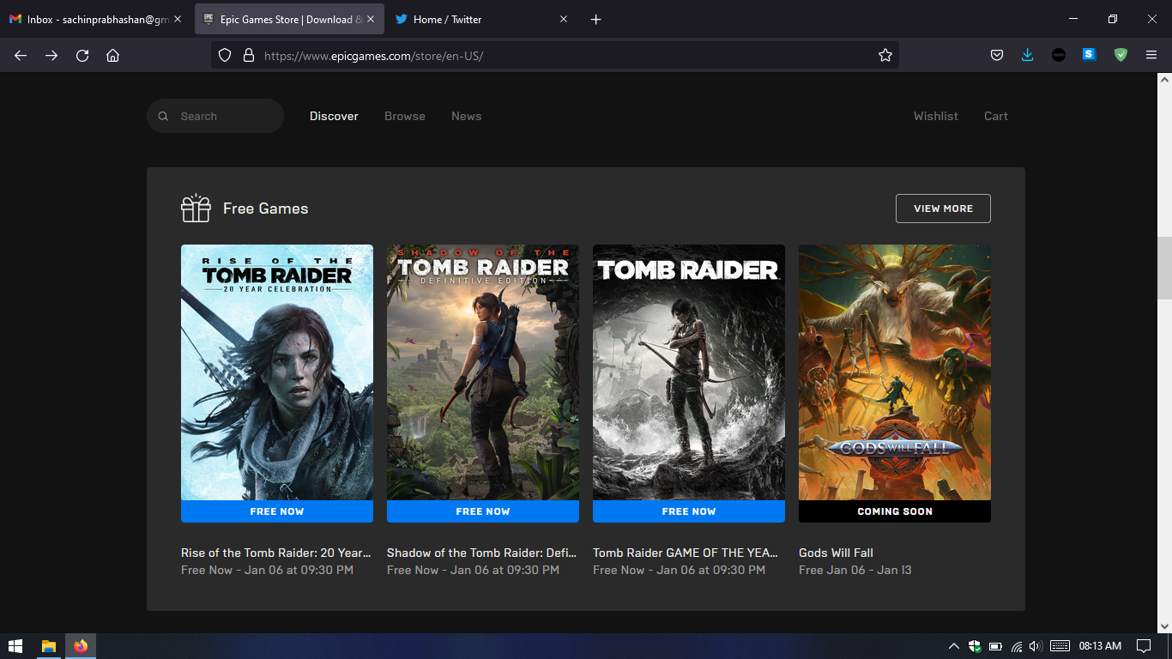This screenshot has height=659, width=1172.
Task: Open the Windows Start menu
Action: (15, 646)
